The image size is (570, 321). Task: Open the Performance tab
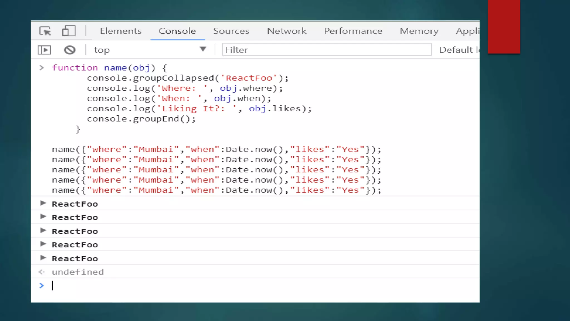point(353,31)
